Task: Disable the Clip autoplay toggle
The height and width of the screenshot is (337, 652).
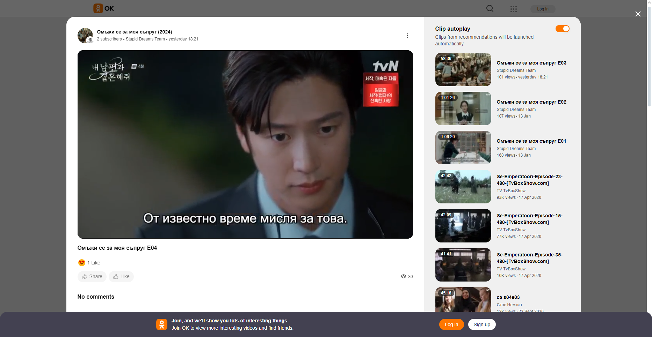Action: pos(562,29)
